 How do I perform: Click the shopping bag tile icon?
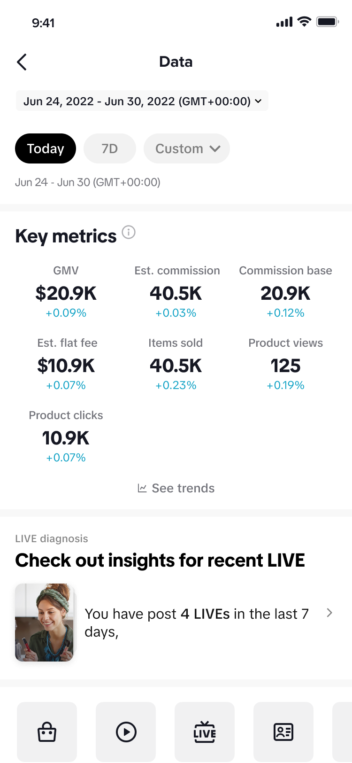point(47,732)
